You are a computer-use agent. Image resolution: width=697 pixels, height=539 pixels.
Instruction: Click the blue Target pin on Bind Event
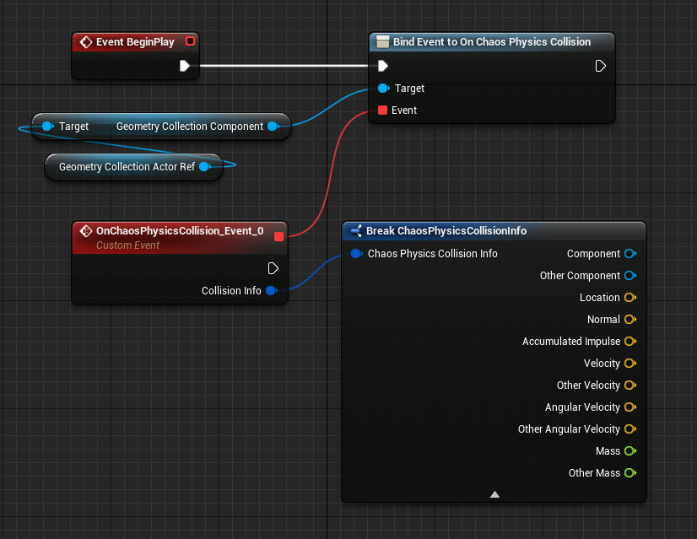tap(384, 89)
